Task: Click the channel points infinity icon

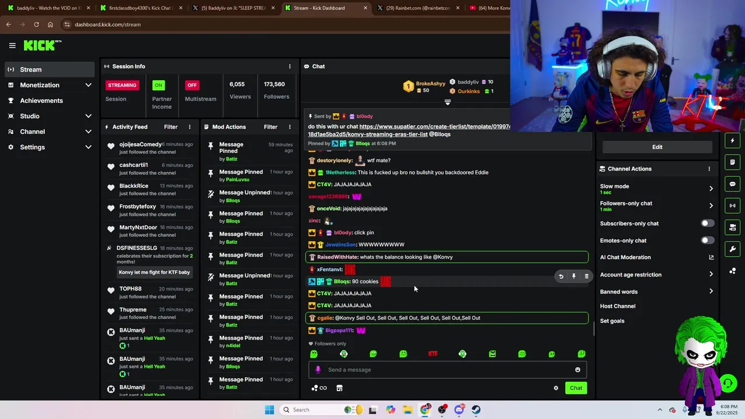Action: click(x=319, y=388)
